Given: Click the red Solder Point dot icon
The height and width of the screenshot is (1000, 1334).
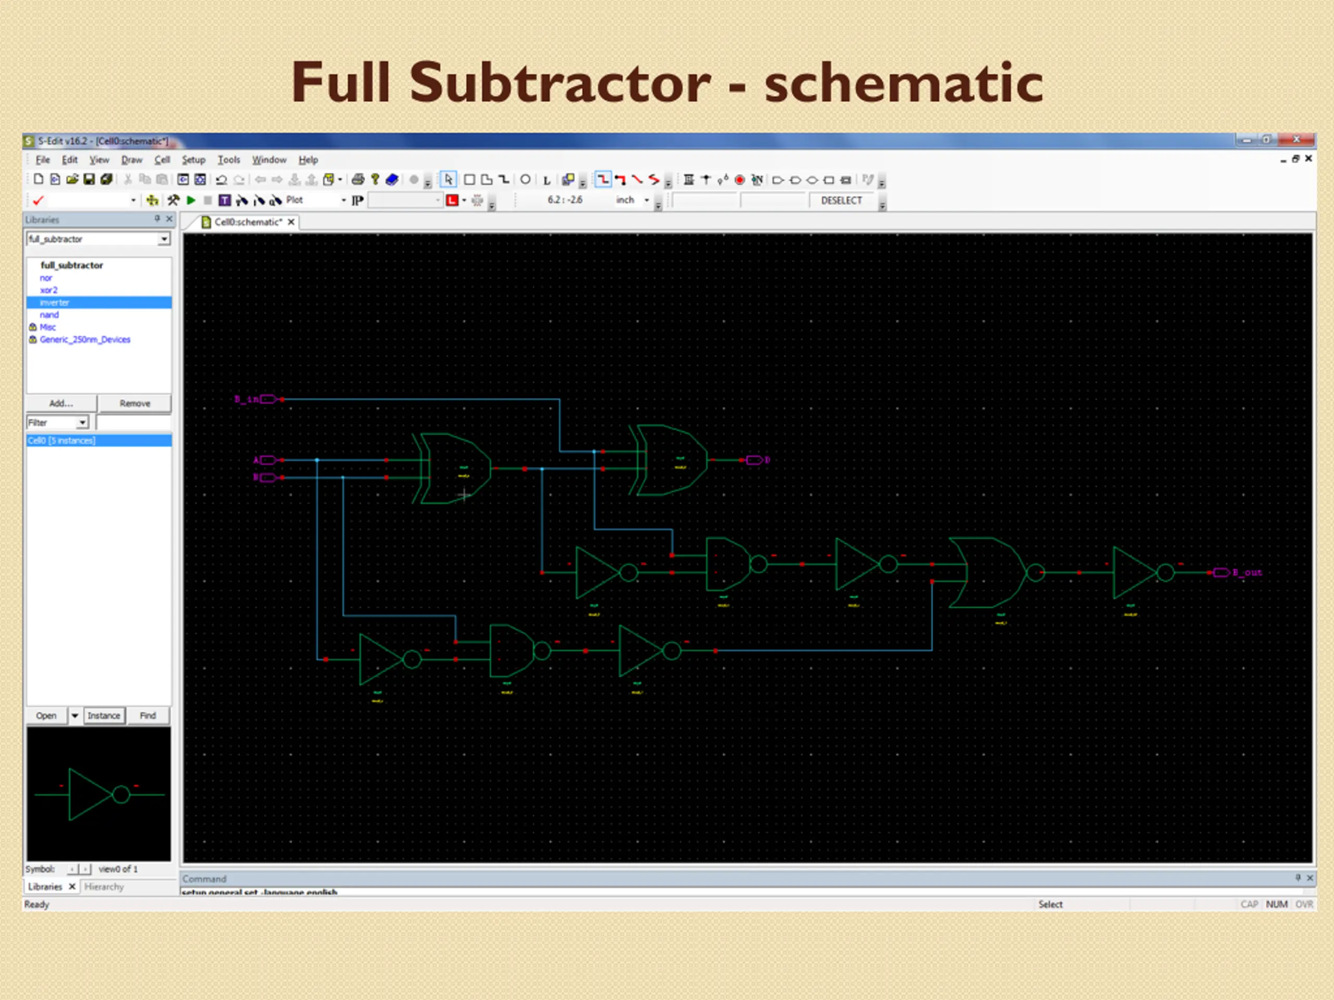Looking at the screenshot, I should pos(740,180).
